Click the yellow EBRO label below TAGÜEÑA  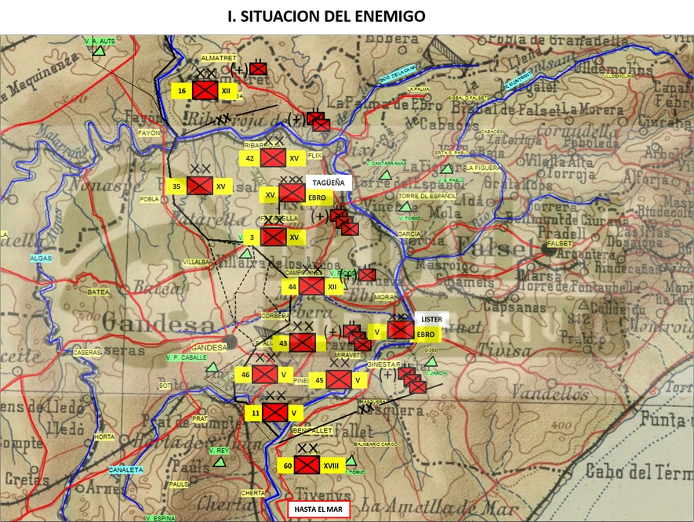317,198
